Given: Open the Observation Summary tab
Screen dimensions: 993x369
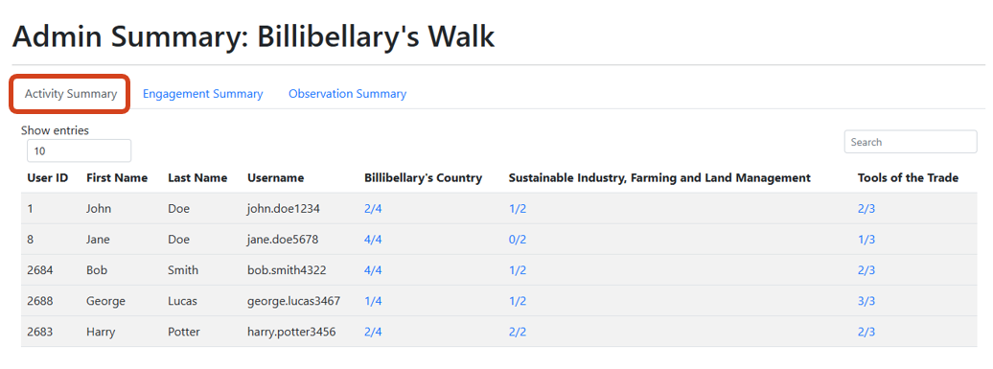Looking at the screenshot, I should point(347,94).
